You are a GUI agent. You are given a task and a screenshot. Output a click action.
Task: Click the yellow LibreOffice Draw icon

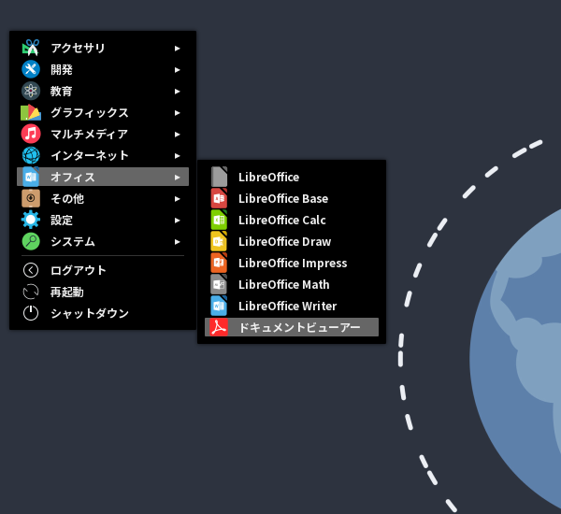219,241
